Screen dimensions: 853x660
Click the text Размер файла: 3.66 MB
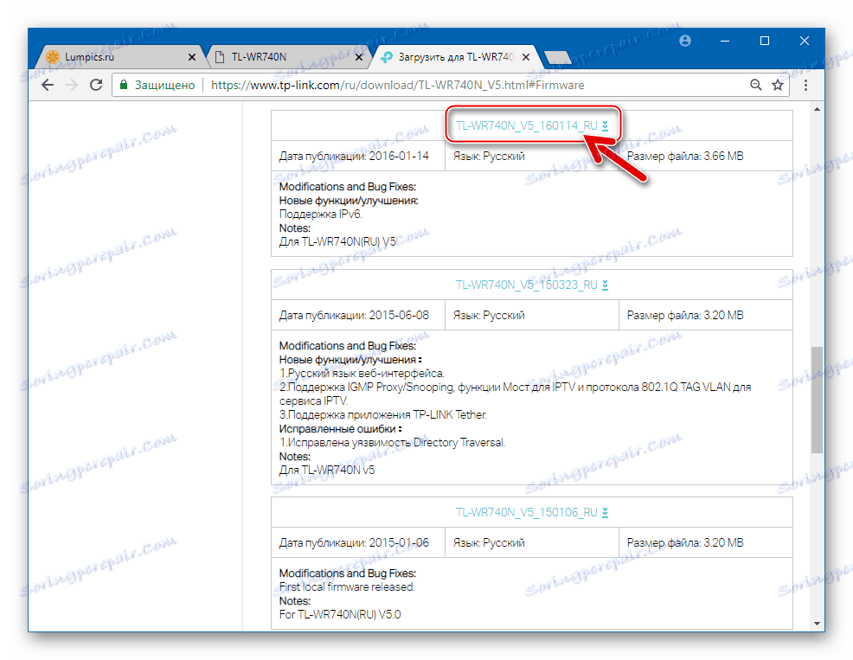pyautogui.click(x=685, y=157)
